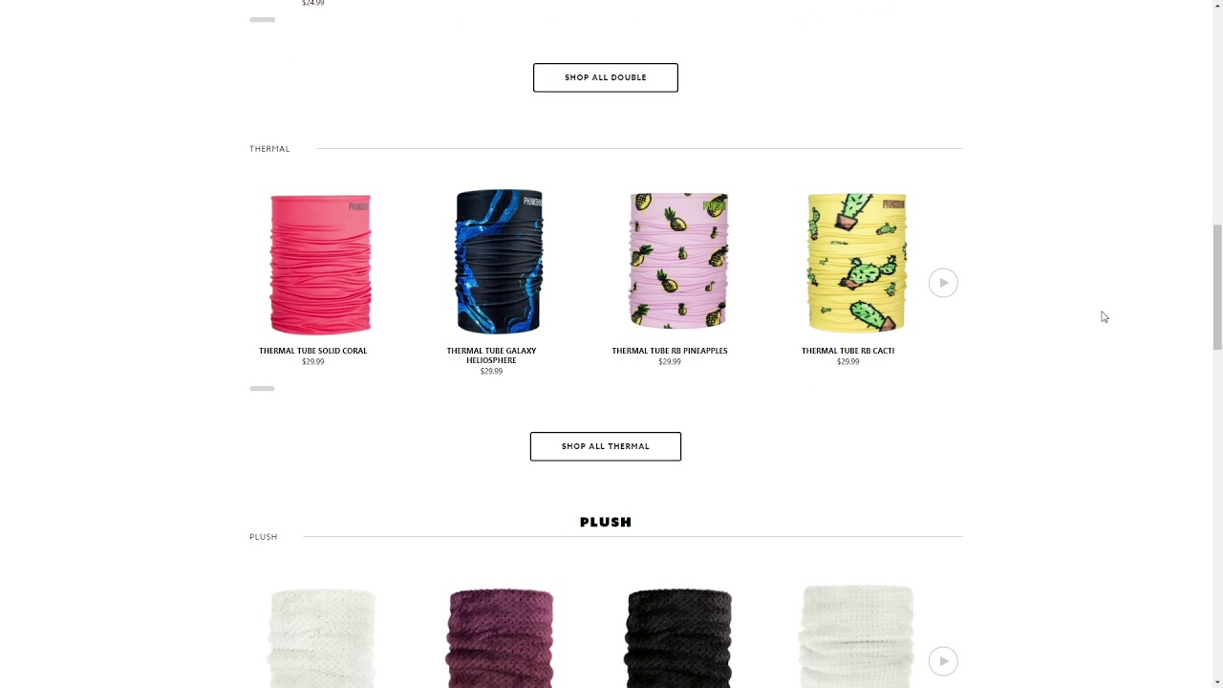Select the burgundy plush tube thumbnail
This screenshot has height=688, width=1223.
click(501, 638)
